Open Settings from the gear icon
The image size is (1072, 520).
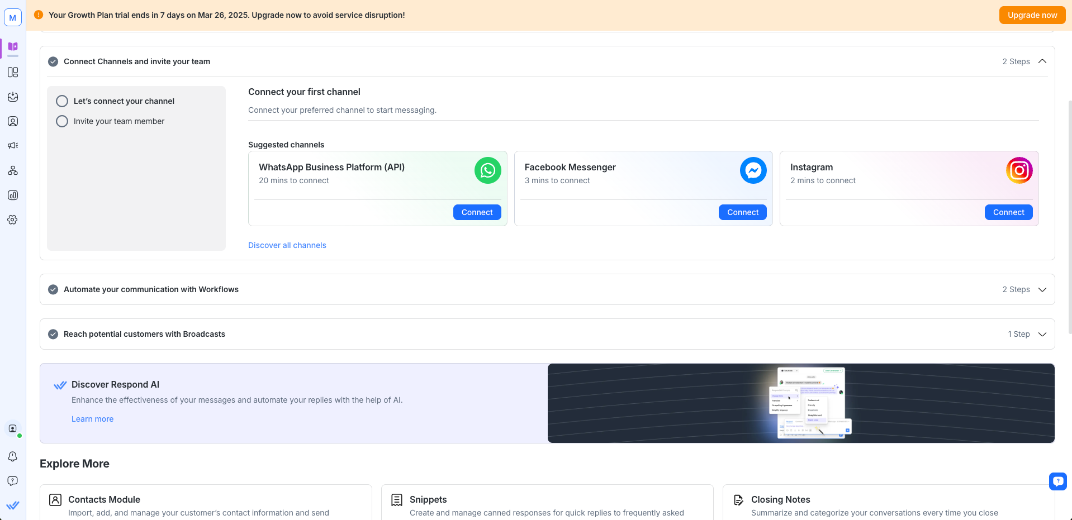point(12,220)
